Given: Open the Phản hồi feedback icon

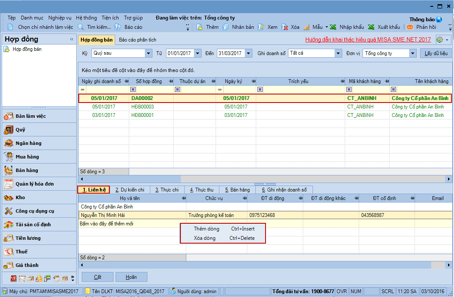Looking at the screenshot, I should point(410,27).
